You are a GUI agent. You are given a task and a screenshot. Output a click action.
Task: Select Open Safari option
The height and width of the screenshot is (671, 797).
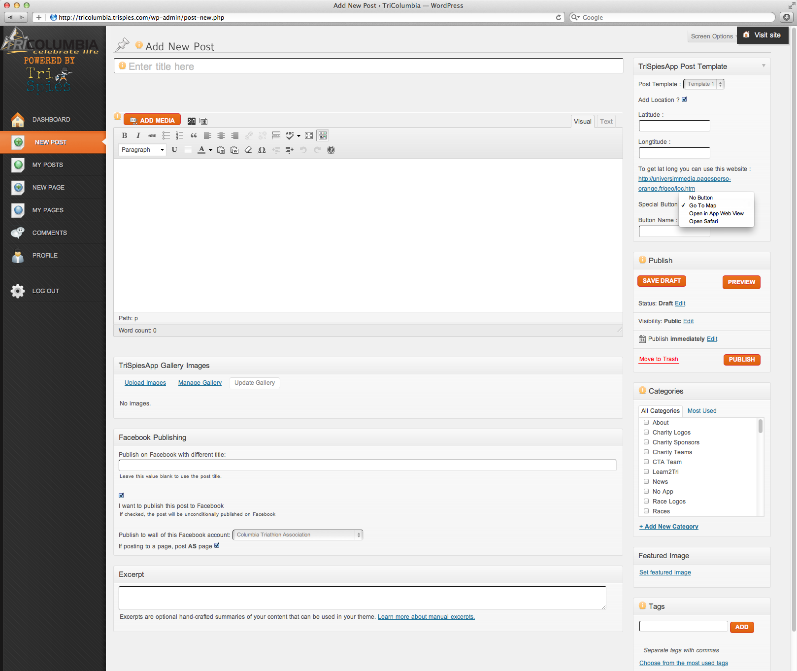[x=716, y=221]
